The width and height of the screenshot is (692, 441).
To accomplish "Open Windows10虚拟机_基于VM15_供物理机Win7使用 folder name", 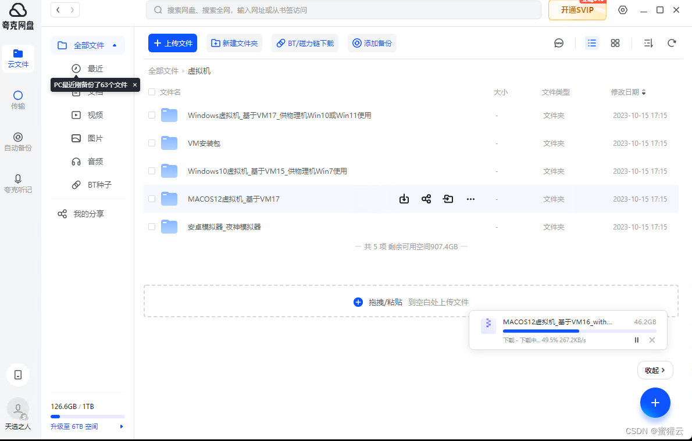I will (267, 171).
